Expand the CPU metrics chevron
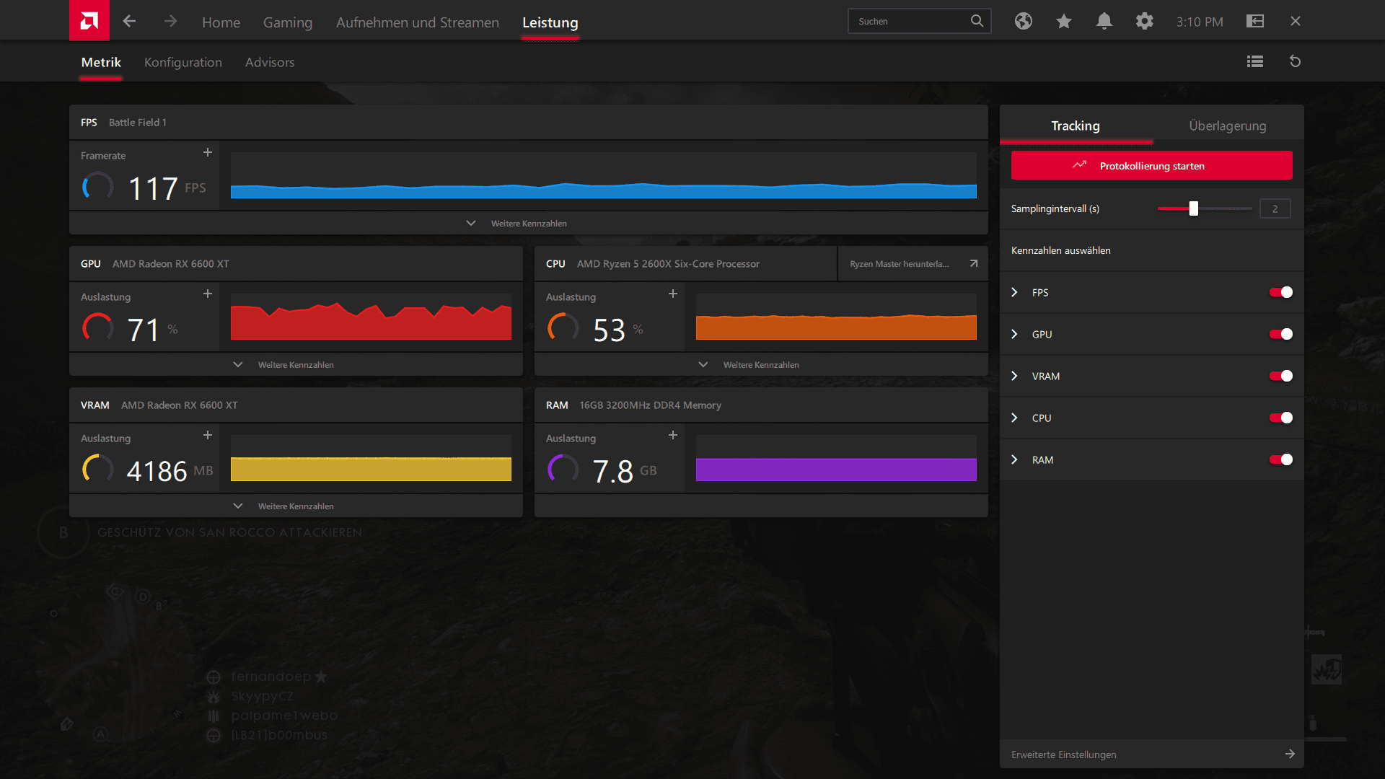 1014,418
